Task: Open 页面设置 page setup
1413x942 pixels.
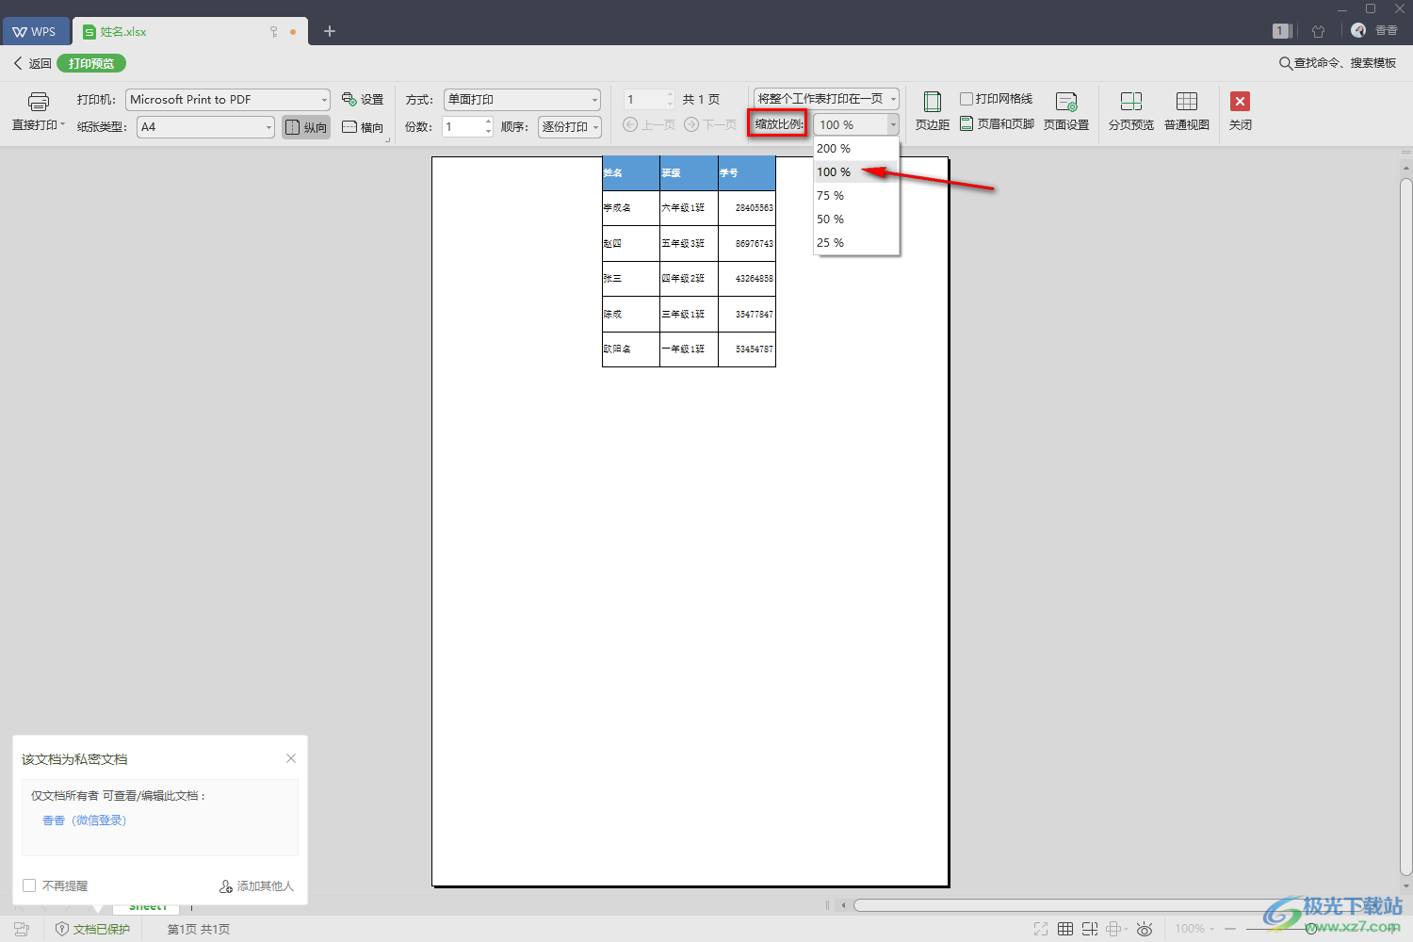Action: (1066, 111)
